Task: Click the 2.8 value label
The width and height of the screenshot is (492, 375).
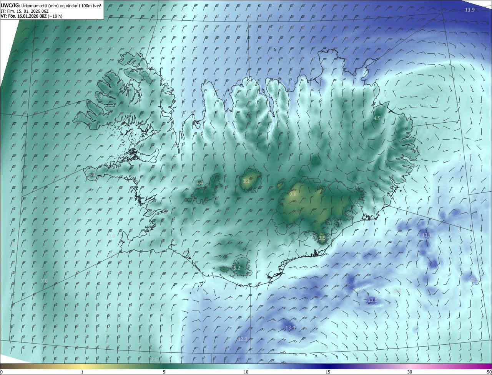Action: click(293, 195)
